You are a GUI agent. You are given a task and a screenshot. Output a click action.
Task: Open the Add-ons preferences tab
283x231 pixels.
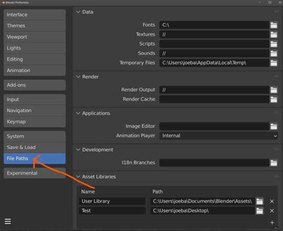[35, 85]
